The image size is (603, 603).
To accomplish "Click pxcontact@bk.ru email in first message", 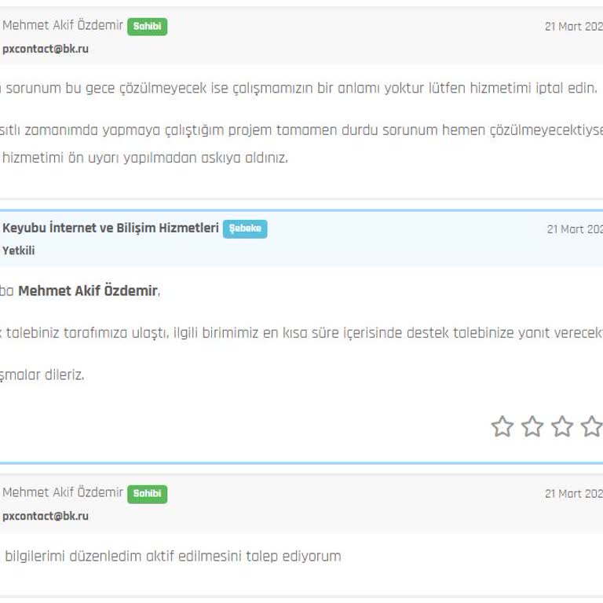I will 46,49.
